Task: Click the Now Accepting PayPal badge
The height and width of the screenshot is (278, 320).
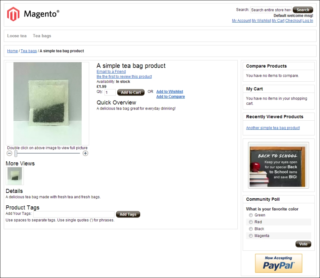Action: [279, 263]
